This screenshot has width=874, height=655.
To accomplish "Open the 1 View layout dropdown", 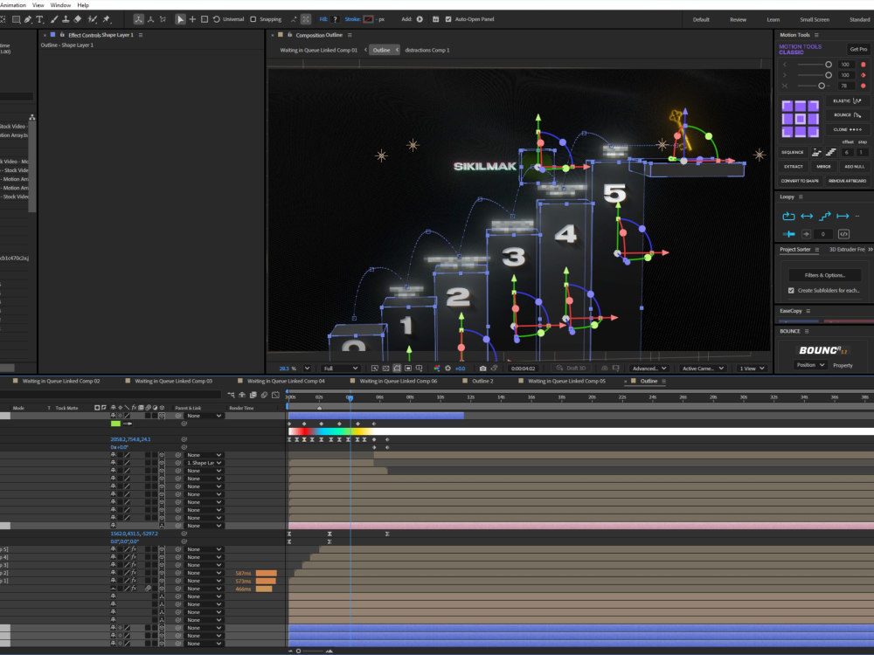I will click(752, 369).
